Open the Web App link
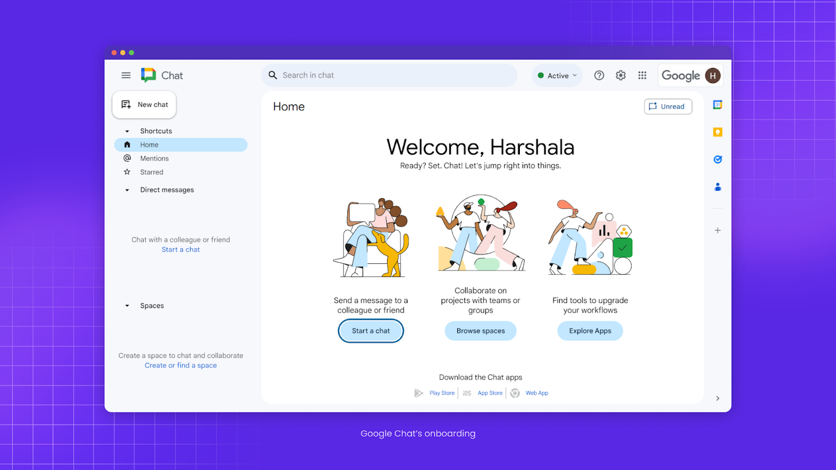The image size is (836, 470). (x=537, y=393)
